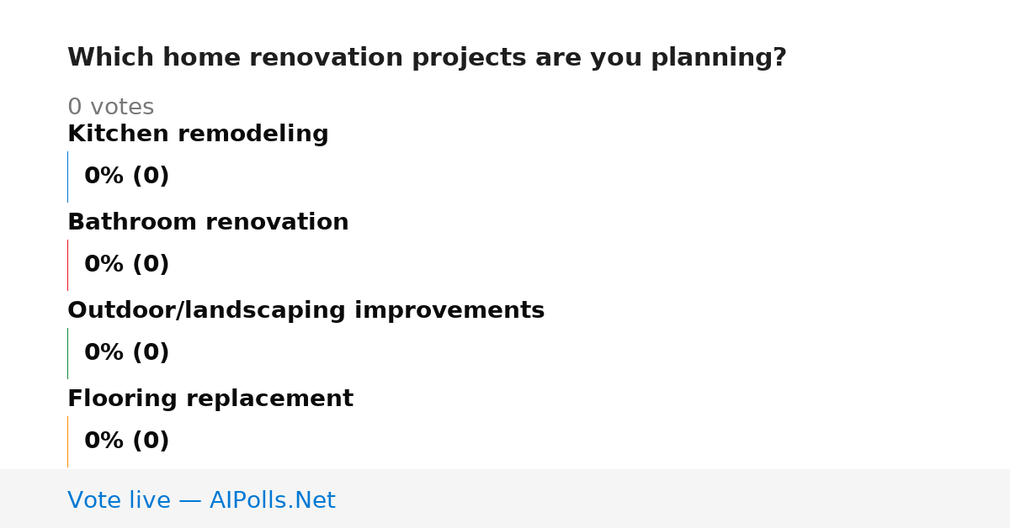Select the Kitchen remodeling option
This screenshot has width=1010, height=528.
[198, 134]
